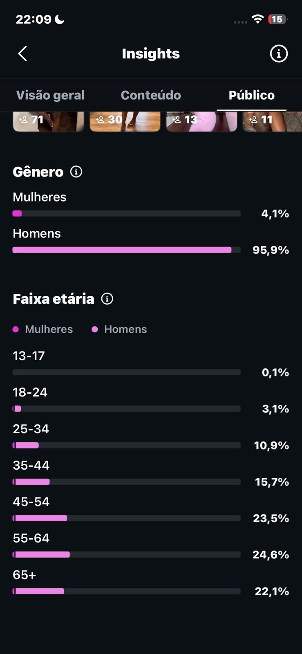Image resolution: width=302 pixels, height=654 pixels.
Task: Open the post thumbnail with 11 followers
Action: 273,121
